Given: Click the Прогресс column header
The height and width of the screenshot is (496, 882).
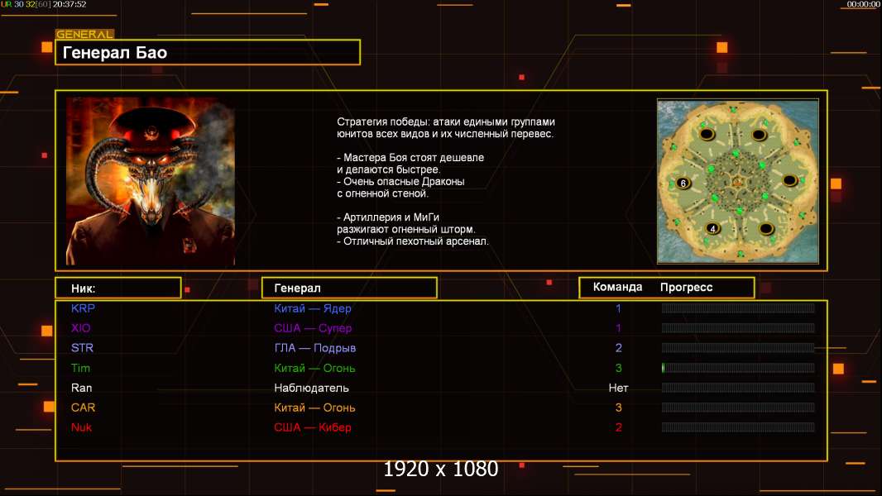Looking at the screenshot, I should coord(686,288).
